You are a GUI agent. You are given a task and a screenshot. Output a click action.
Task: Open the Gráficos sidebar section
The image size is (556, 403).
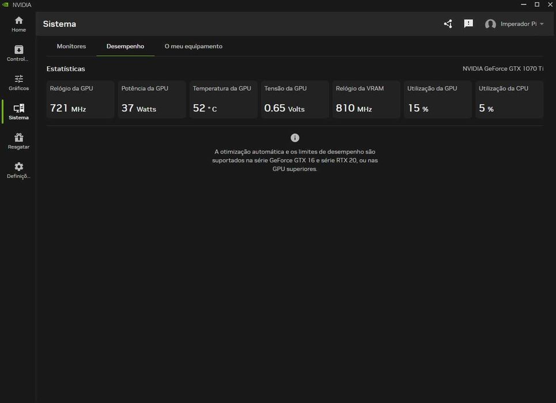[x=18, y=83]
